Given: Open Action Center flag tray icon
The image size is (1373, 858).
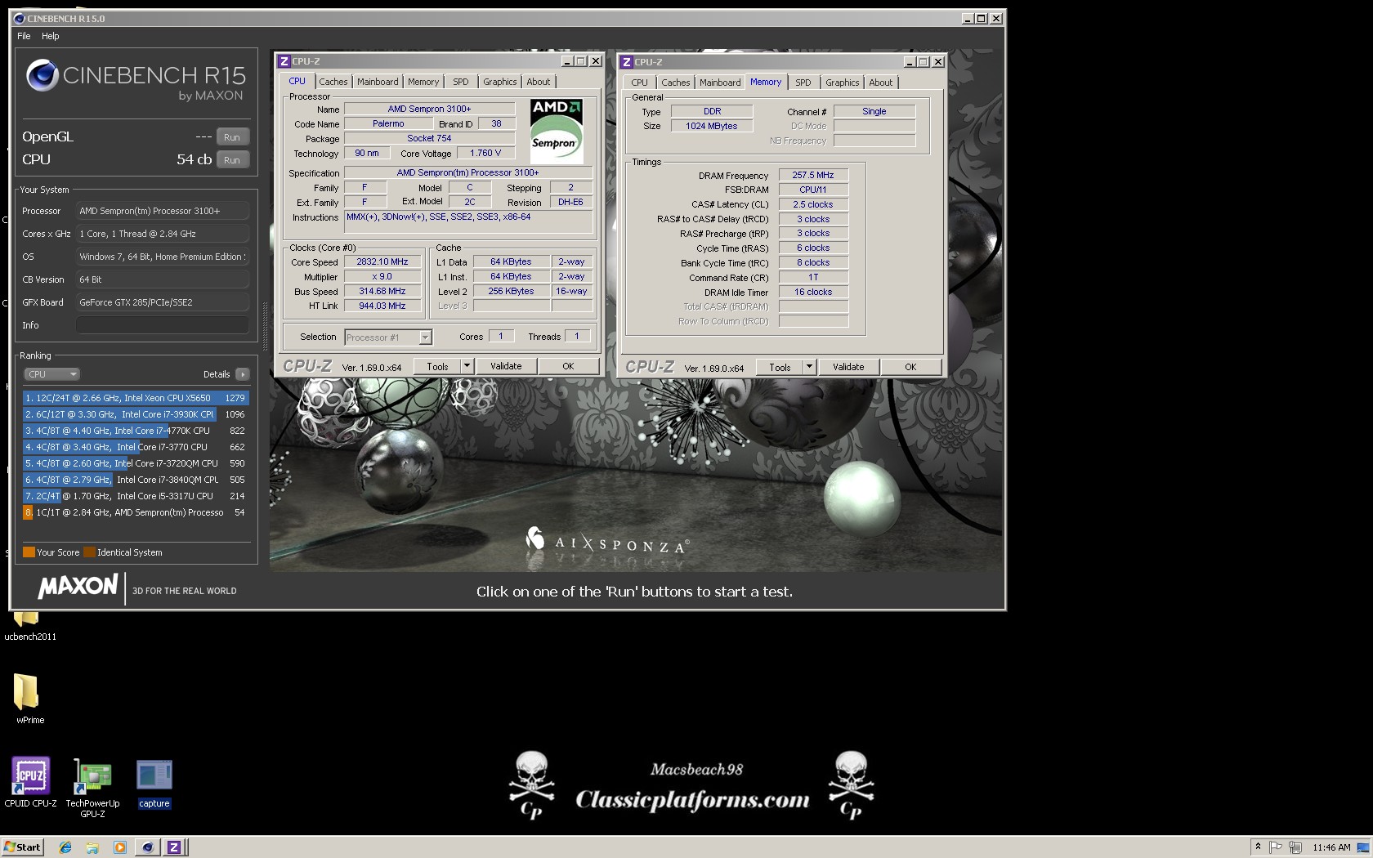Looking at the screenshot, I should point(1276,847).
